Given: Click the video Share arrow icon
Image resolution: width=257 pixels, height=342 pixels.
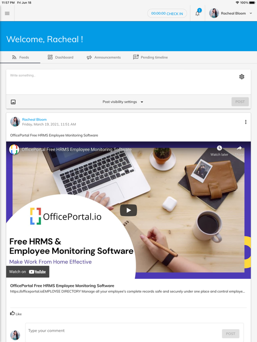Looking at the screenshot, I should click(x=239, y=148).
